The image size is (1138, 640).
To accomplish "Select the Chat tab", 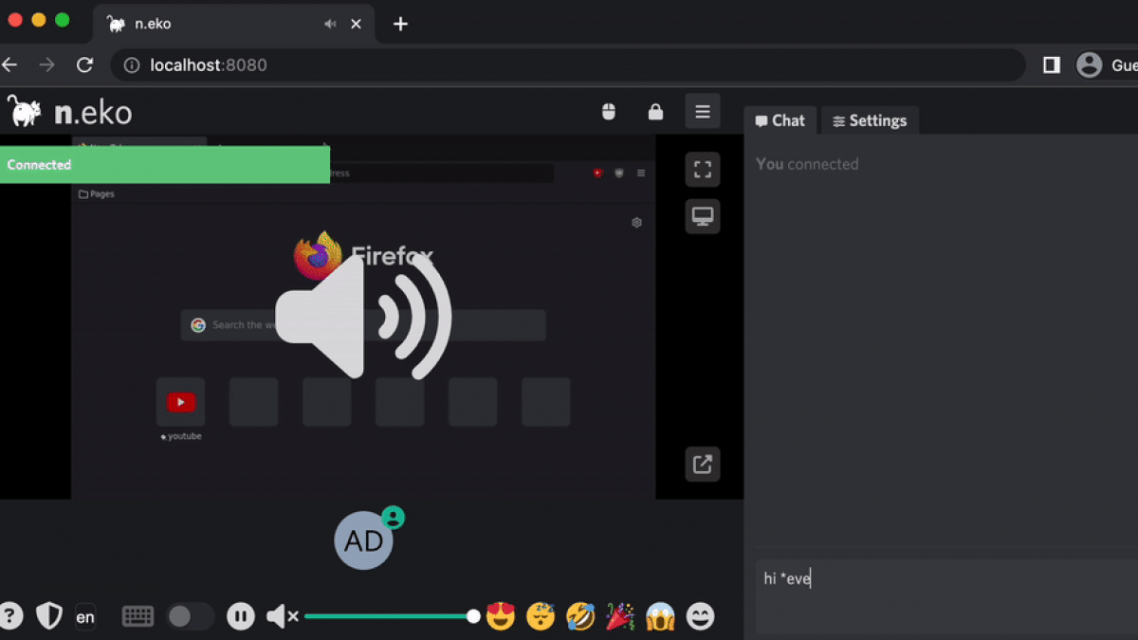I will (x=780, y=120).
